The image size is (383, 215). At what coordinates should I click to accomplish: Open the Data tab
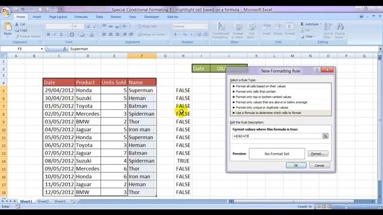[99, 17]
